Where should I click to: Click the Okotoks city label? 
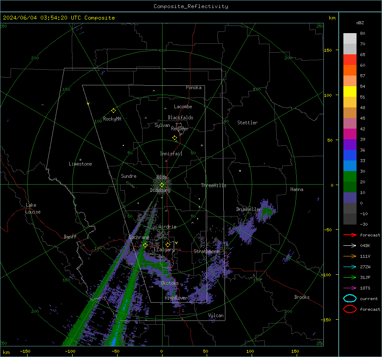(x=170, y=283)
